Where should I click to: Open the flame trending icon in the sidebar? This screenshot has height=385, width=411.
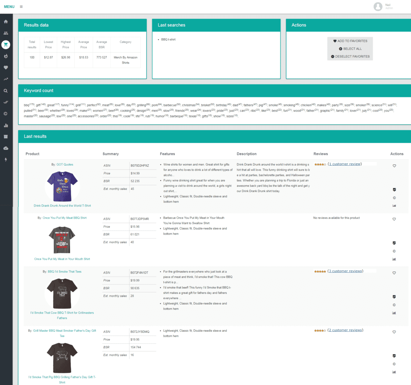pyautogui.click(x=6, y=56)
